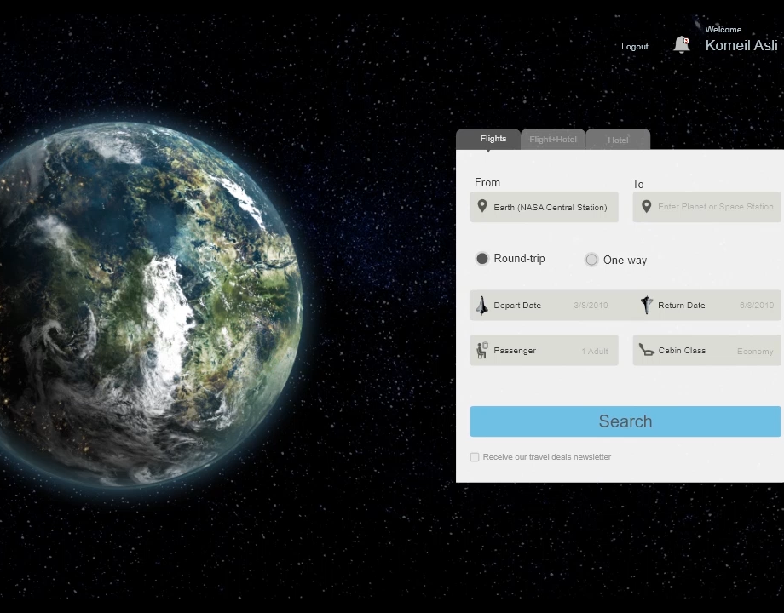The image size is (784, 613).
Task: Switch to the Flight+Hotel tab
Action: coord(553,140)
